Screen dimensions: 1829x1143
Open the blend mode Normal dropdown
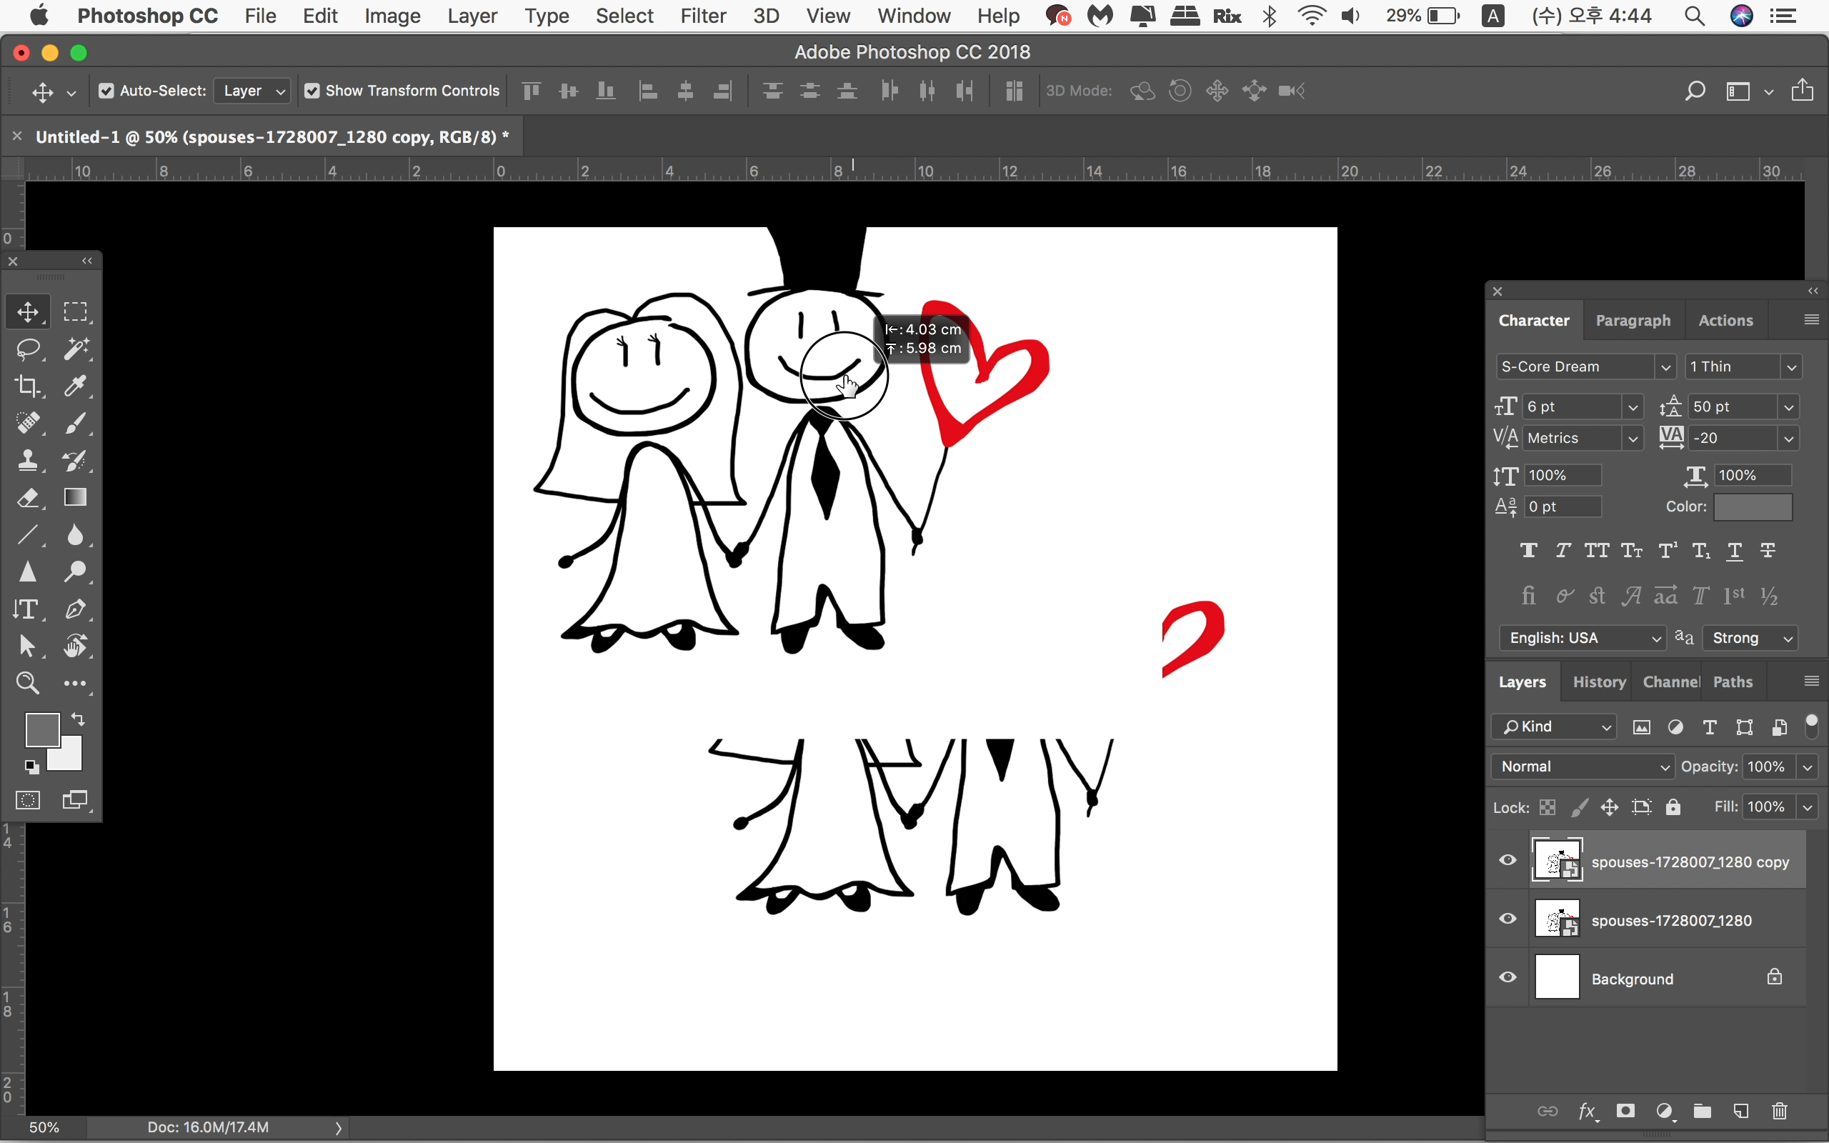[x=1583, y=767]
